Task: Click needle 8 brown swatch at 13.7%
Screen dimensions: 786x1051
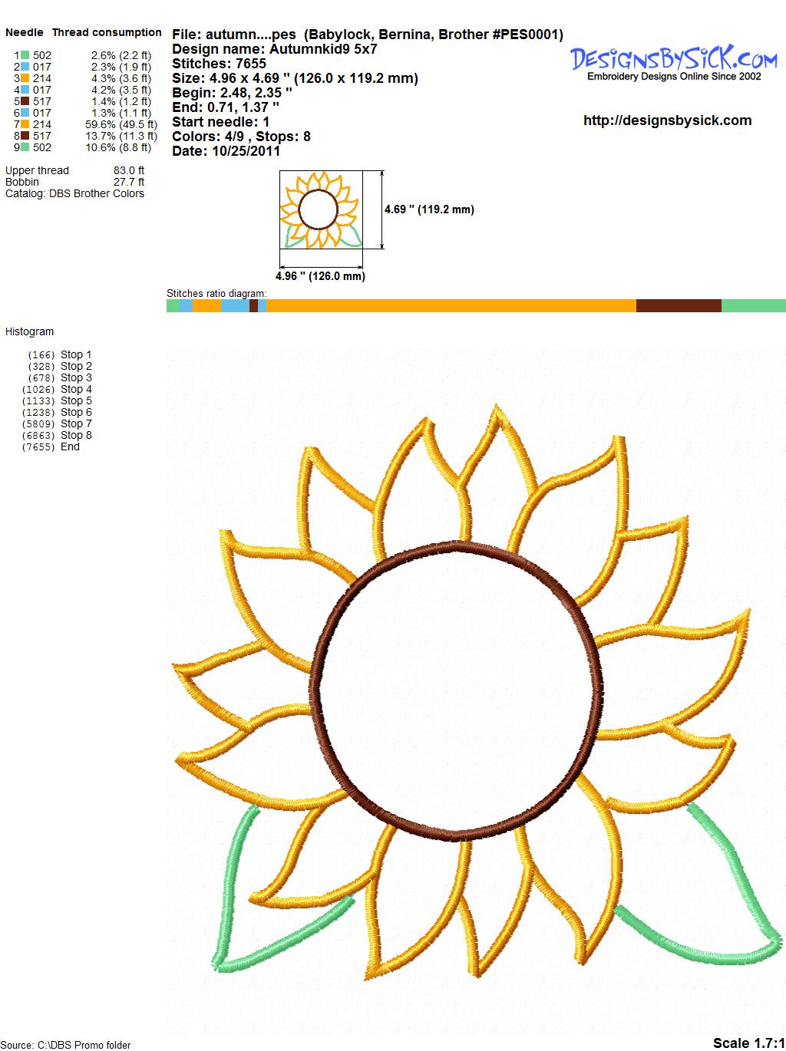Action: point(25,136)
